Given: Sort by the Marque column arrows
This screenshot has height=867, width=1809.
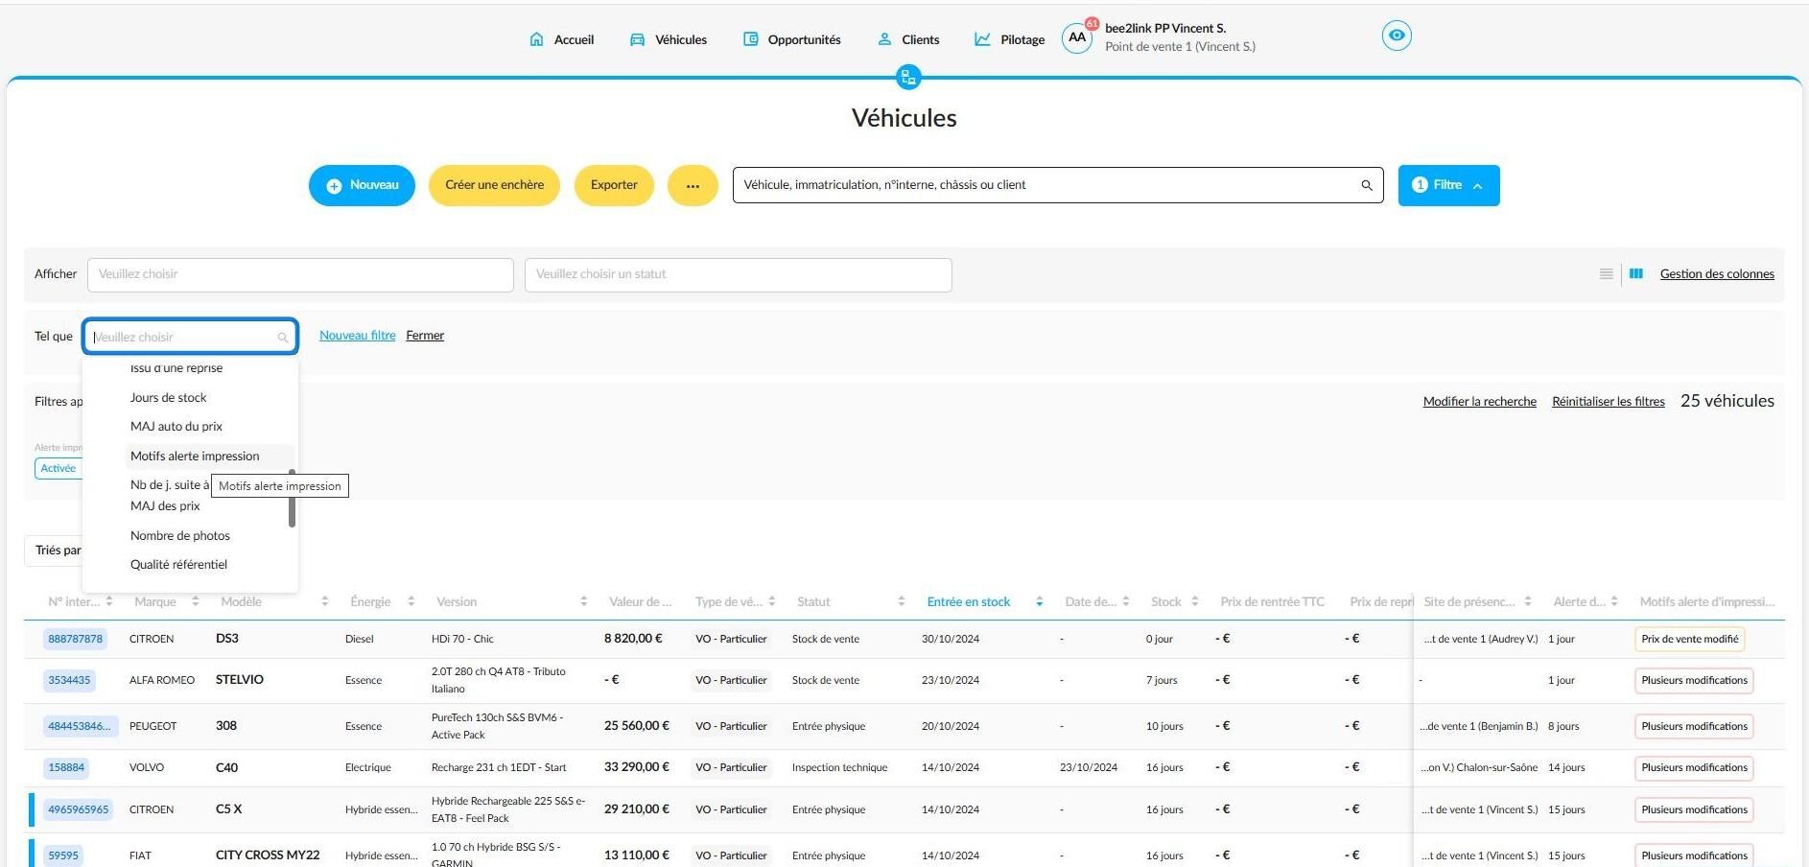Looking at the screenshot, I should coord(195,602).
